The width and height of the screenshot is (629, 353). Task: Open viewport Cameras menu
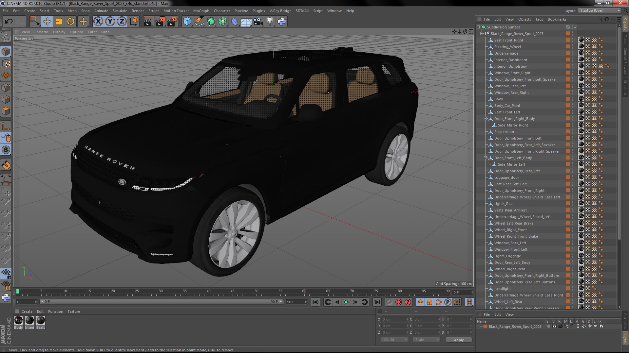point(41,32)
